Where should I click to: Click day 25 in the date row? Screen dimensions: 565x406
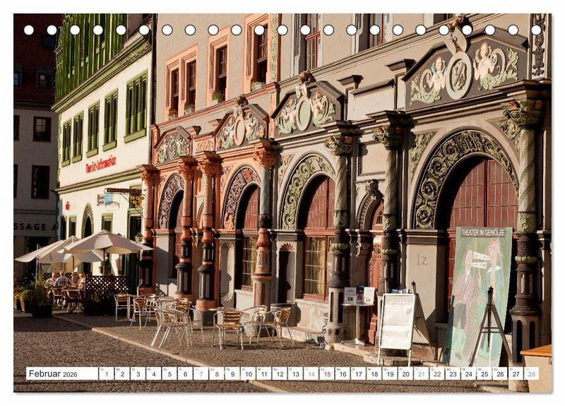point(484,374)
